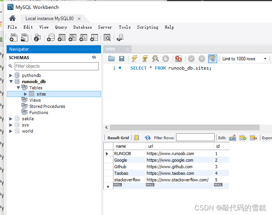Run Explain plan magnifier icon
This screenshot has width=272, height=215.
(x=156, y=59)
